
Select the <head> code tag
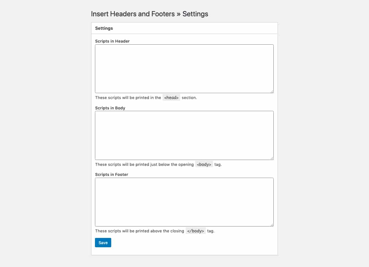tap(171, 98)
